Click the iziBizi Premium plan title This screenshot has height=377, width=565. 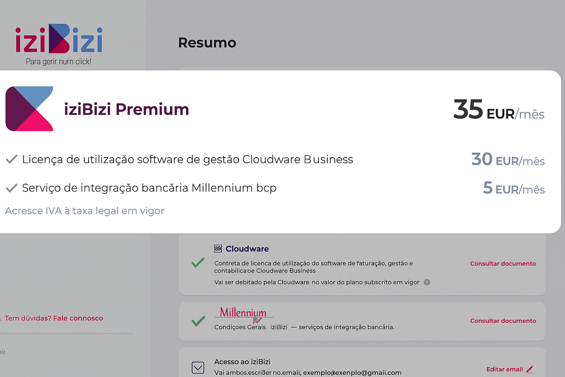[x=127, y=109]
